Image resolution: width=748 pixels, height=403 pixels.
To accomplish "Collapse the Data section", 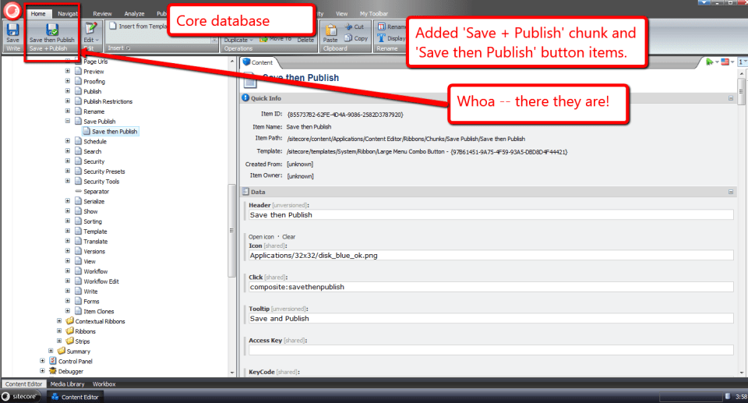I will pyautogui.click(x=730, y=192).
